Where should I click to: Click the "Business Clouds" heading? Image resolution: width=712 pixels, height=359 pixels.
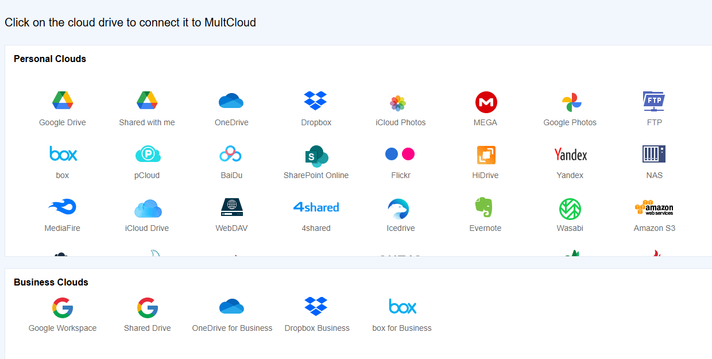point(51,282)
